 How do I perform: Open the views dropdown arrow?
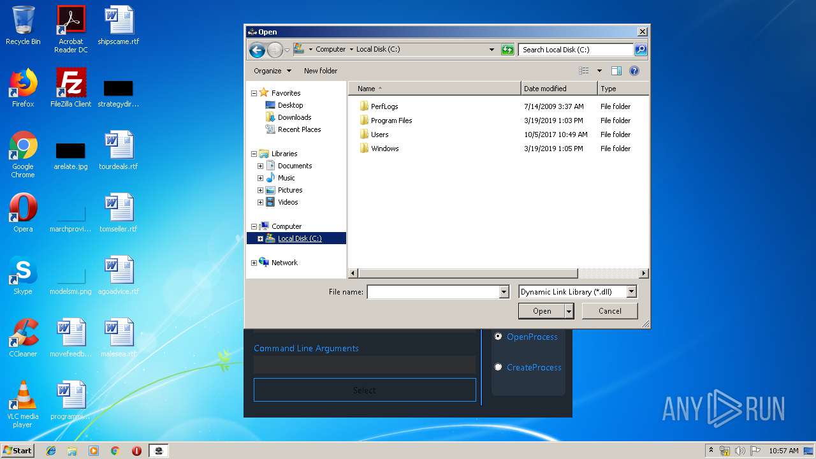click(599, 71)
